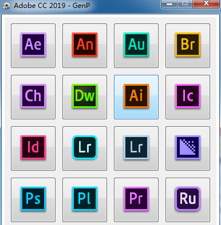Screen dimensions: 221x225
Task: Click the Character Animator (Ch) icon
Action: point(33,97)
